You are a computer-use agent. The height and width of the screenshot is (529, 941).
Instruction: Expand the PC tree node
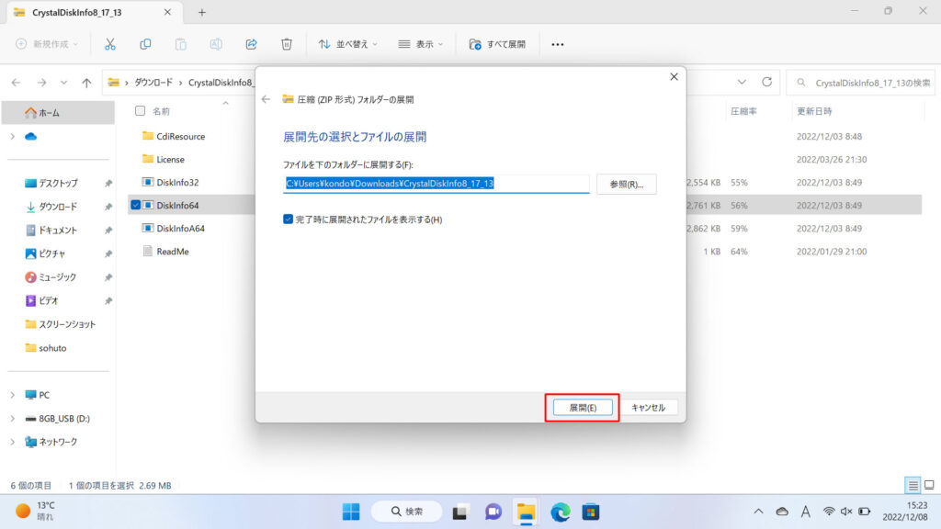point(13,395)
